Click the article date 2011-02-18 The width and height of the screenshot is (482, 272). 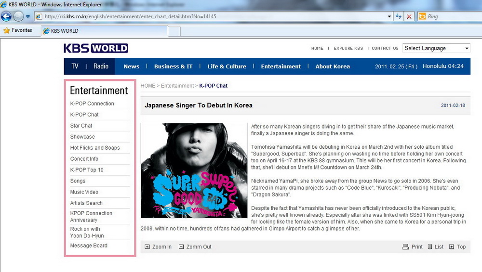click(453, 105)
